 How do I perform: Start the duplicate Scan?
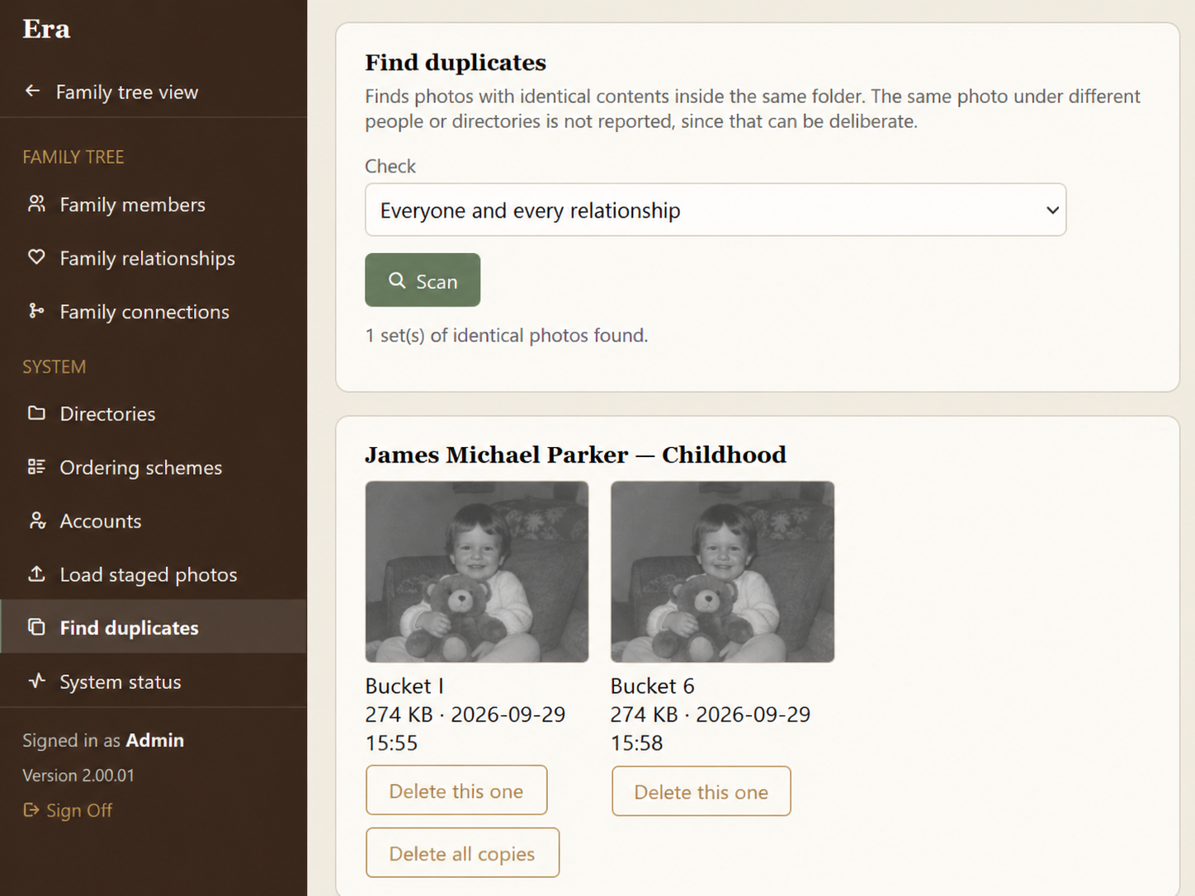click(x=423, y=281)
